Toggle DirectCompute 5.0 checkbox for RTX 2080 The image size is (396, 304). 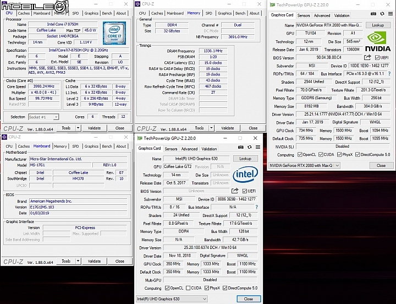358,155
